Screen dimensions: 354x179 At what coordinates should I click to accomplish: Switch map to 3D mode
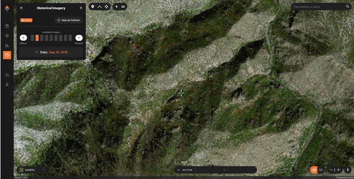[x=321, y=170]
